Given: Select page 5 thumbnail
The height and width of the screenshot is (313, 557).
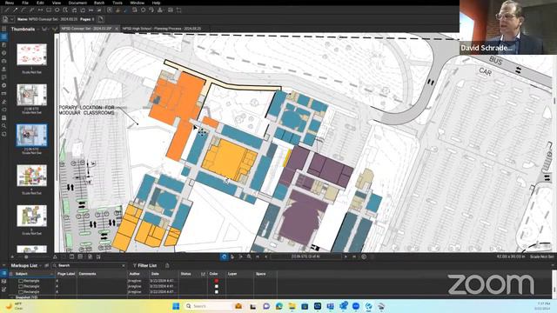Looking at the screenshot, I should (31, 216).
